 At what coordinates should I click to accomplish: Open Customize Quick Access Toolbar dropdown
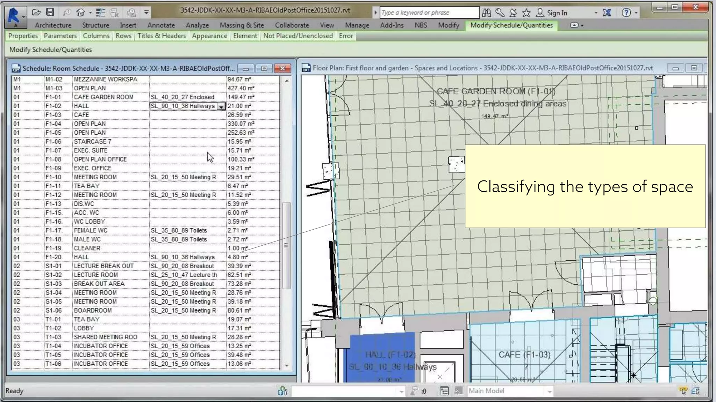[146, 13]
